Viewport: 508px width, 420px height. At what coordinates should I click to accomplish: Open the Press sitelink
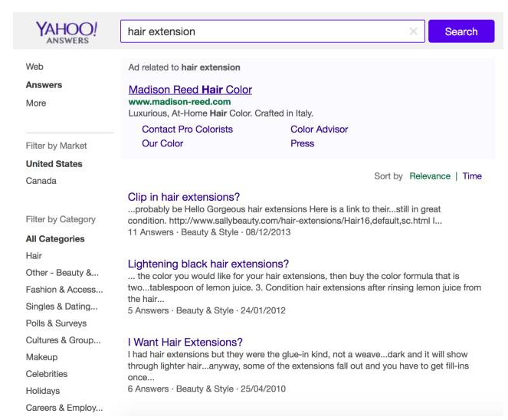tap(303, 143)
